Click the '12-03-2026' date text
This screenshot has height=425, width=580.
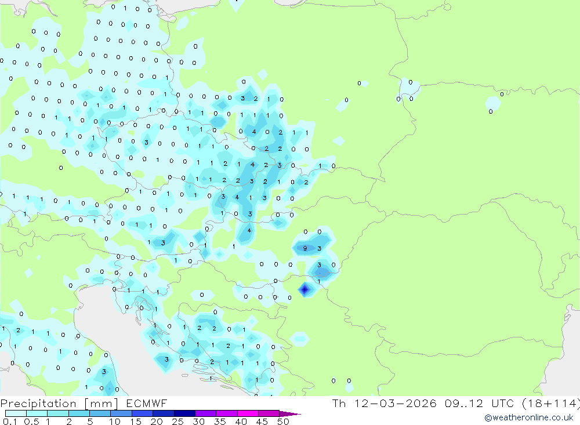tap(396, 403)
